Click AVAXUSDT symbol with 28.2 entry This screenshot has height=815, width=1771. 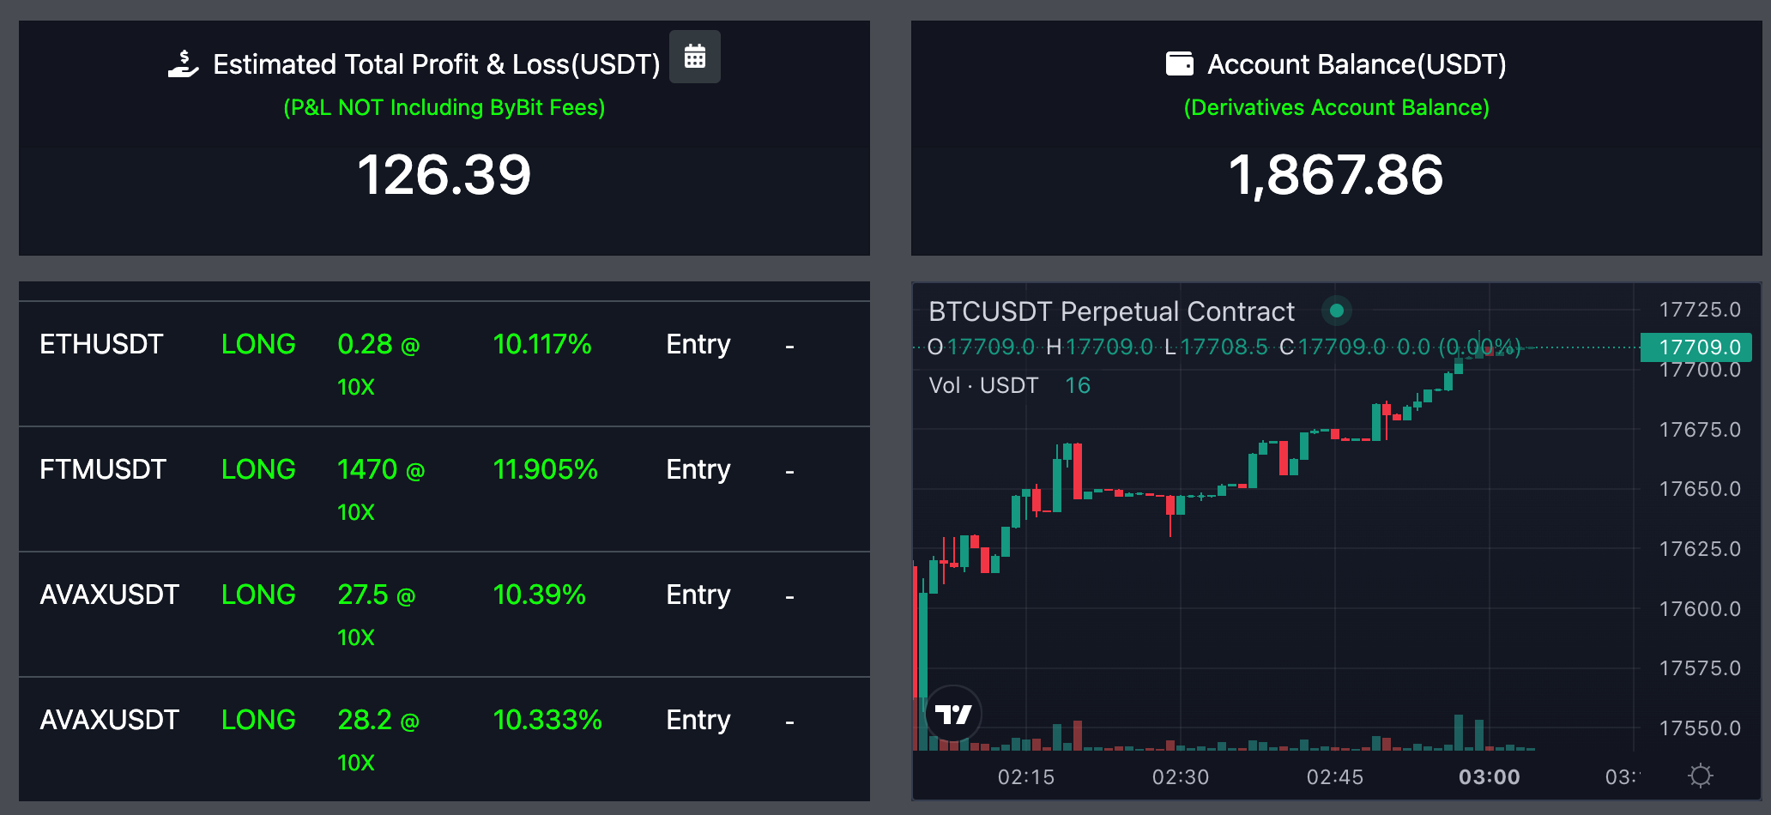(x=109, y=720)
